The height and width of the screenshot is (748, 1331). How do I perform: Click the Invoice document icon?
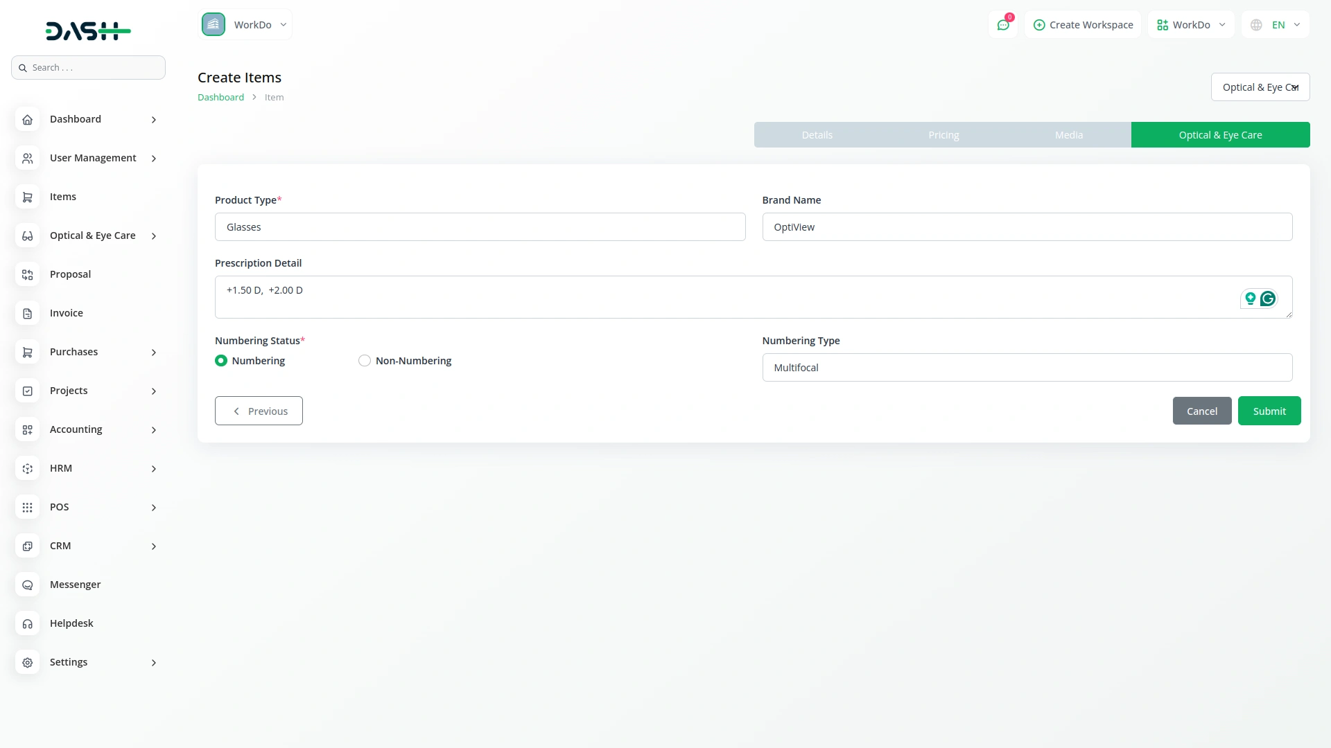pyautogui.click(x=27, y=313)
